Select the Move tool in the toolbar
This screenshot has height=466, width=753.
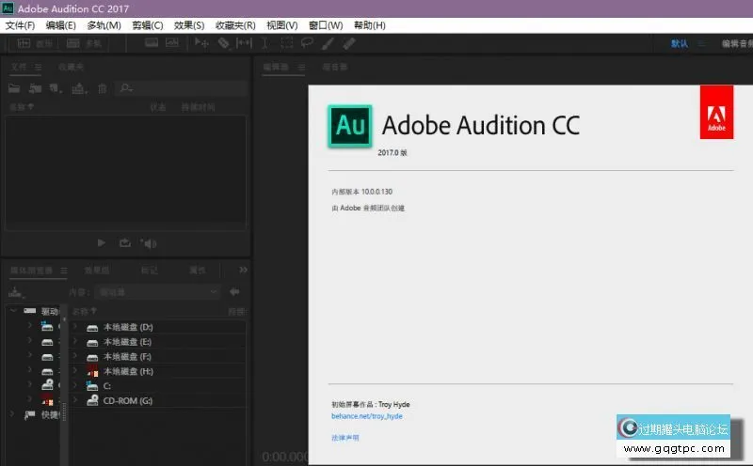coord(201,43)
